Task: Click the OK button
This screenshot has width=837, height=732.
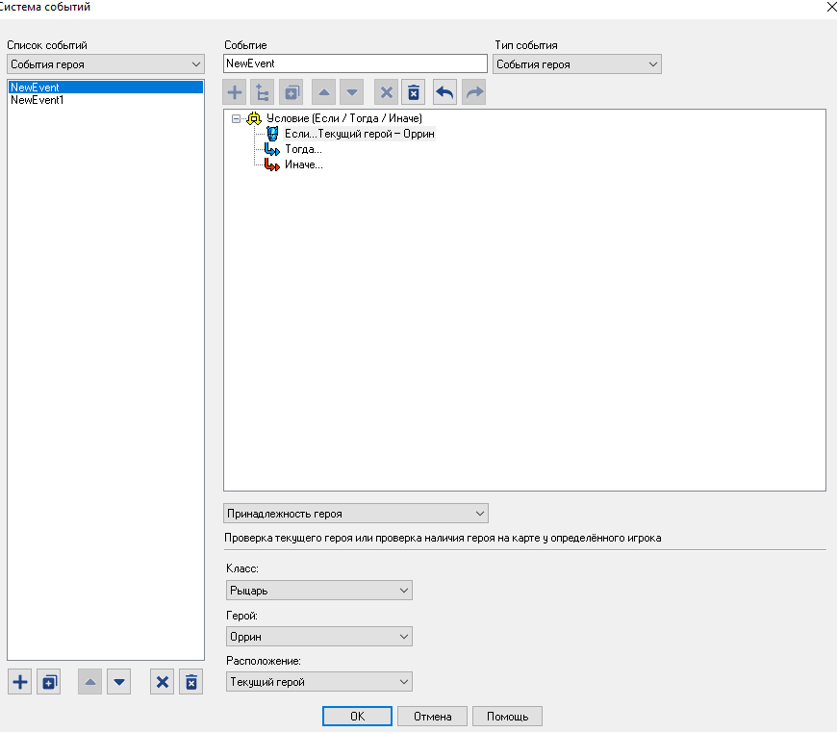Action: coord(357,716)
